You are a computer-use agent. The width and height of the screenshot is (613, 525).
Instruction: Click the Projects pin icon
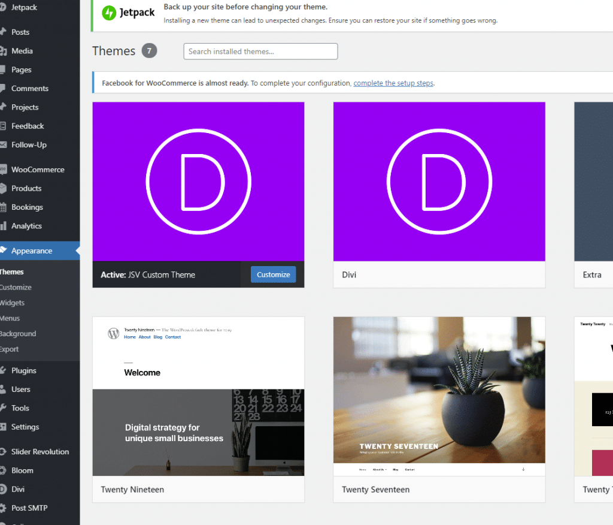click(3, 107)
